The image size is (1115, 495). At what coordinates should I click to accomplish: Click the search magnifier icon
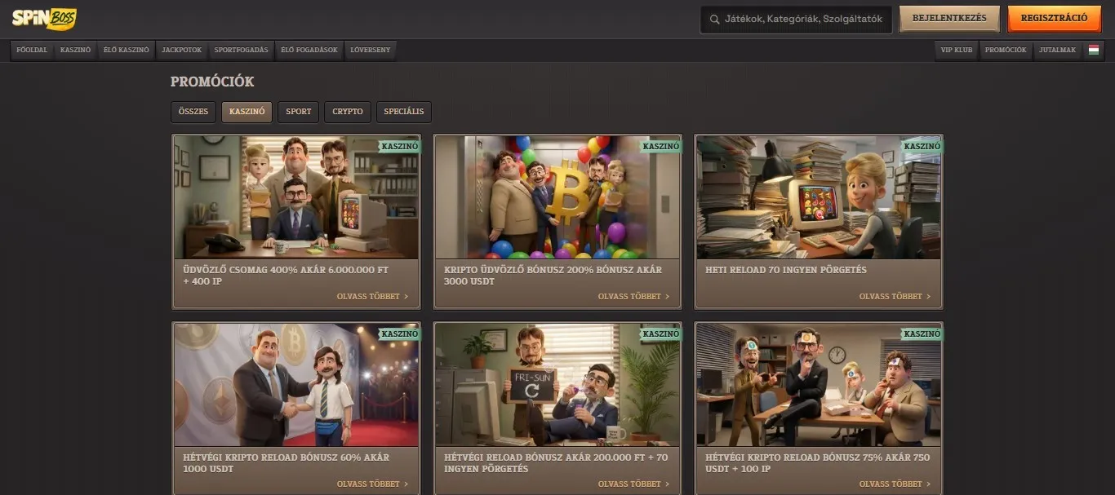[x=714, y=19]
